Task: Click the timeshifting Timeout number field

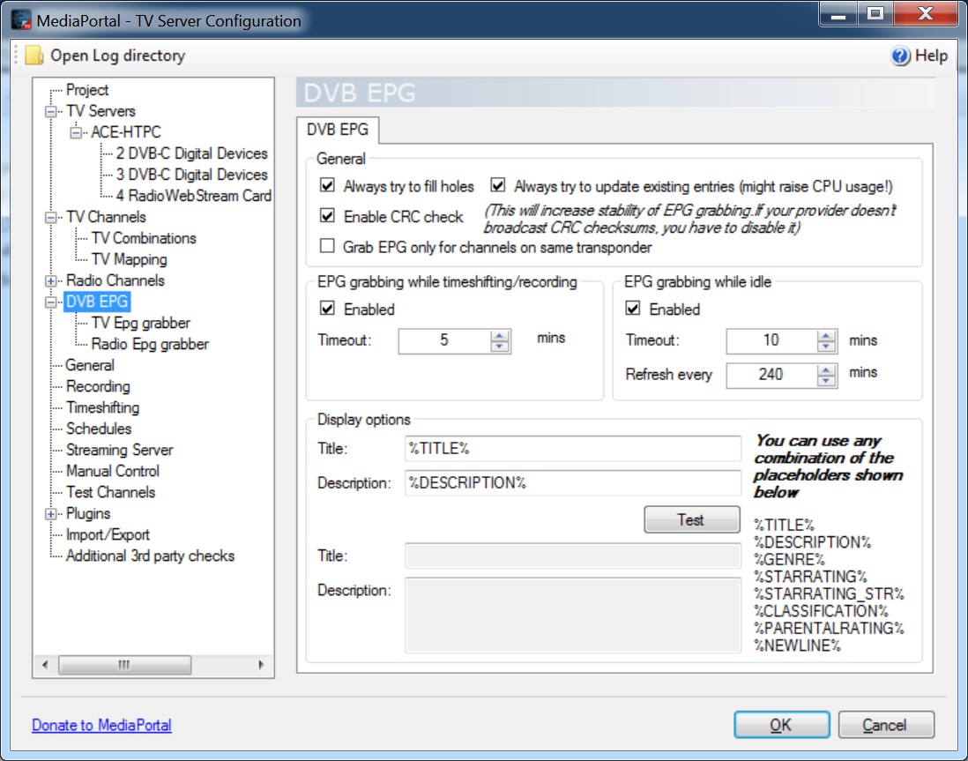Action: click(444, 341)
